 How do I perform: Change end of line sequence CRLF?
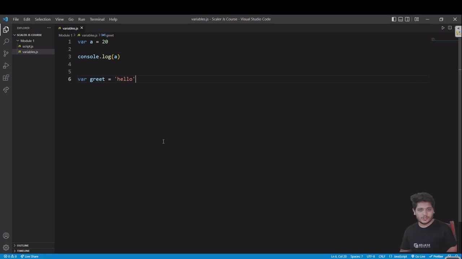click(x=382, y=256)
